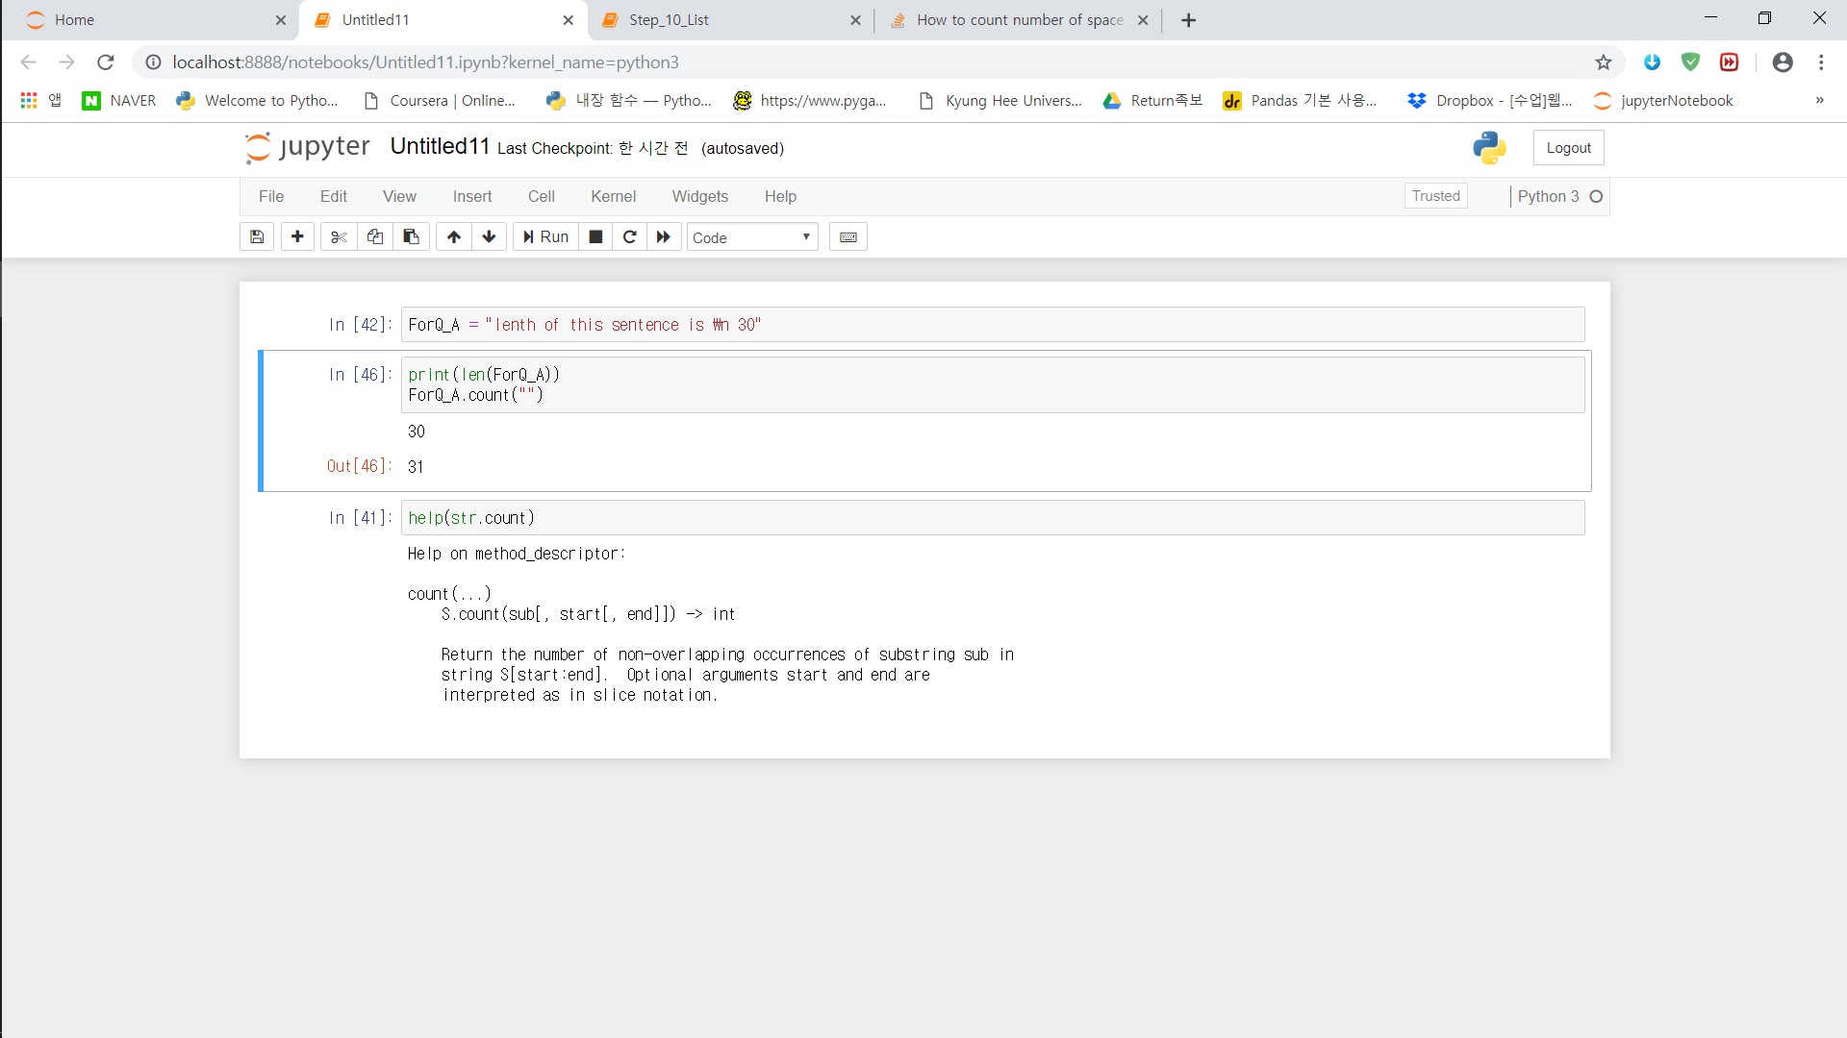Open the Chrome three-dot menu
Viewport: 1847px width, 1038px height.
click(1821, 62)
